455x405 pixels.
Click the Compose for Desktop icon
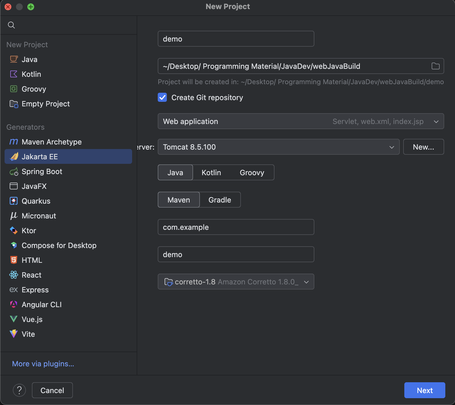click(x=14, y=245)
